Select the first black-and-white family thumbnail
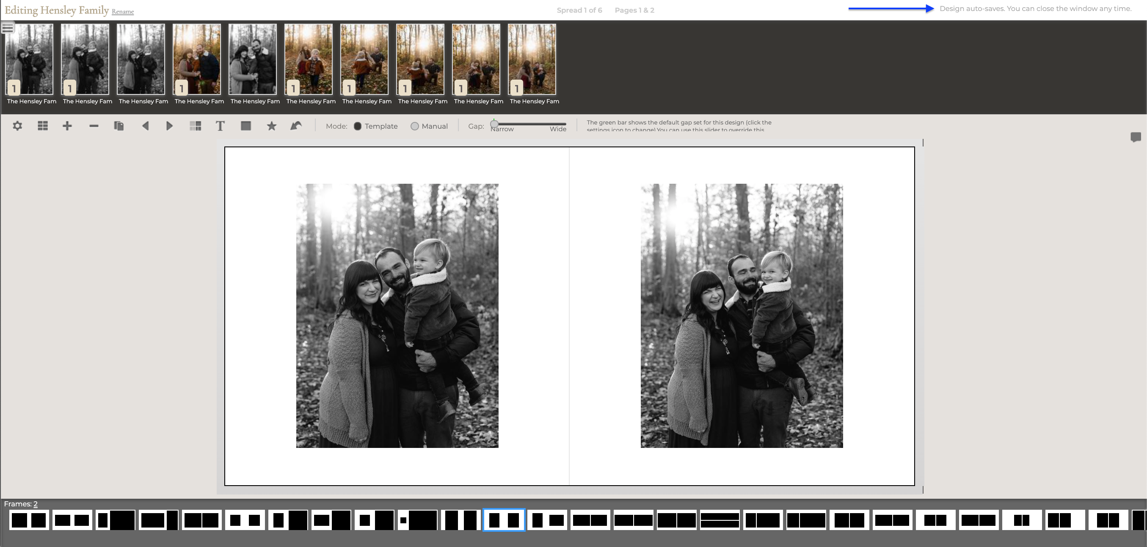 pos(29,59)
